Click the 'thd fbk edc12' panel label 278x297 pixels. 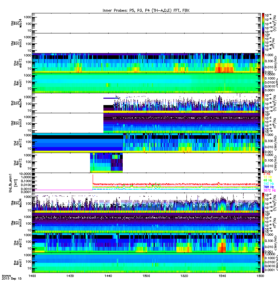click(18, 143)
